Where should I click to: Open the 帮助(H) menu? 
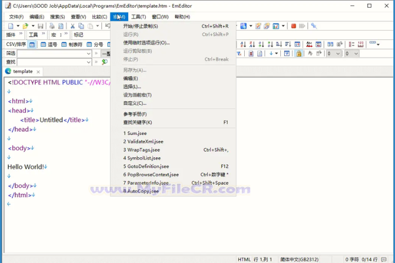point(182,17)
